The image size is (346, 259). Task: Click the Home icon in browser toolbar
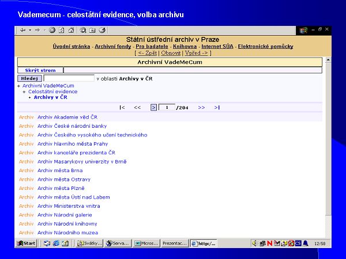coord(71,30)
